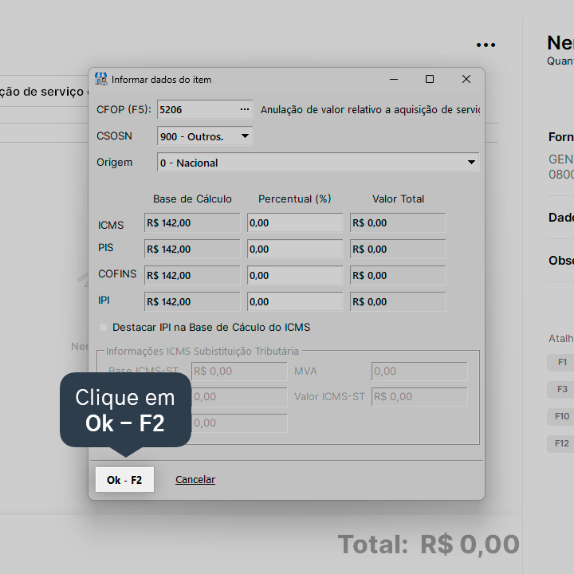This screenshot has width=574, height=574.
Task: Click the Ok - F2 button
Action: click(x=124, y=480)
